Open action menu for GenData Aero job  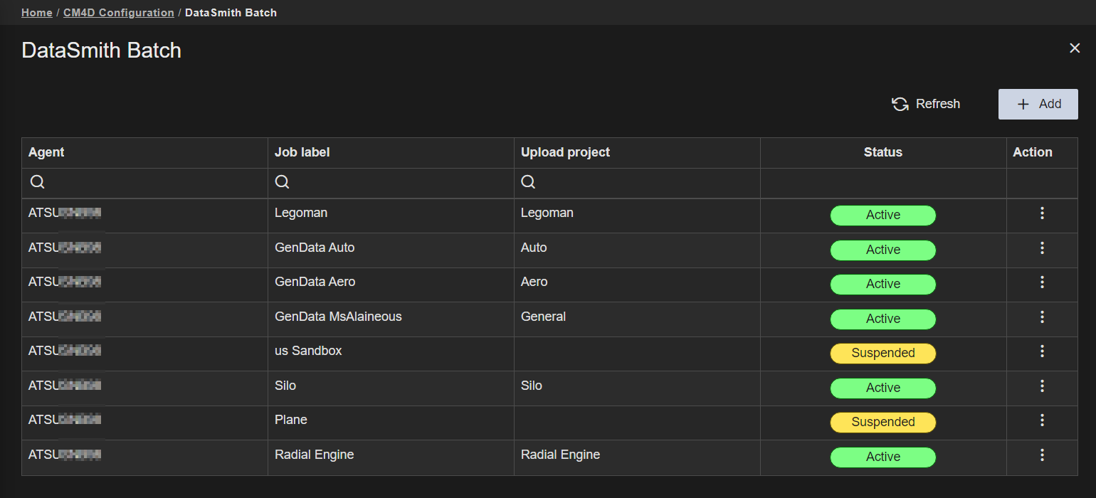pos(1042,282)
